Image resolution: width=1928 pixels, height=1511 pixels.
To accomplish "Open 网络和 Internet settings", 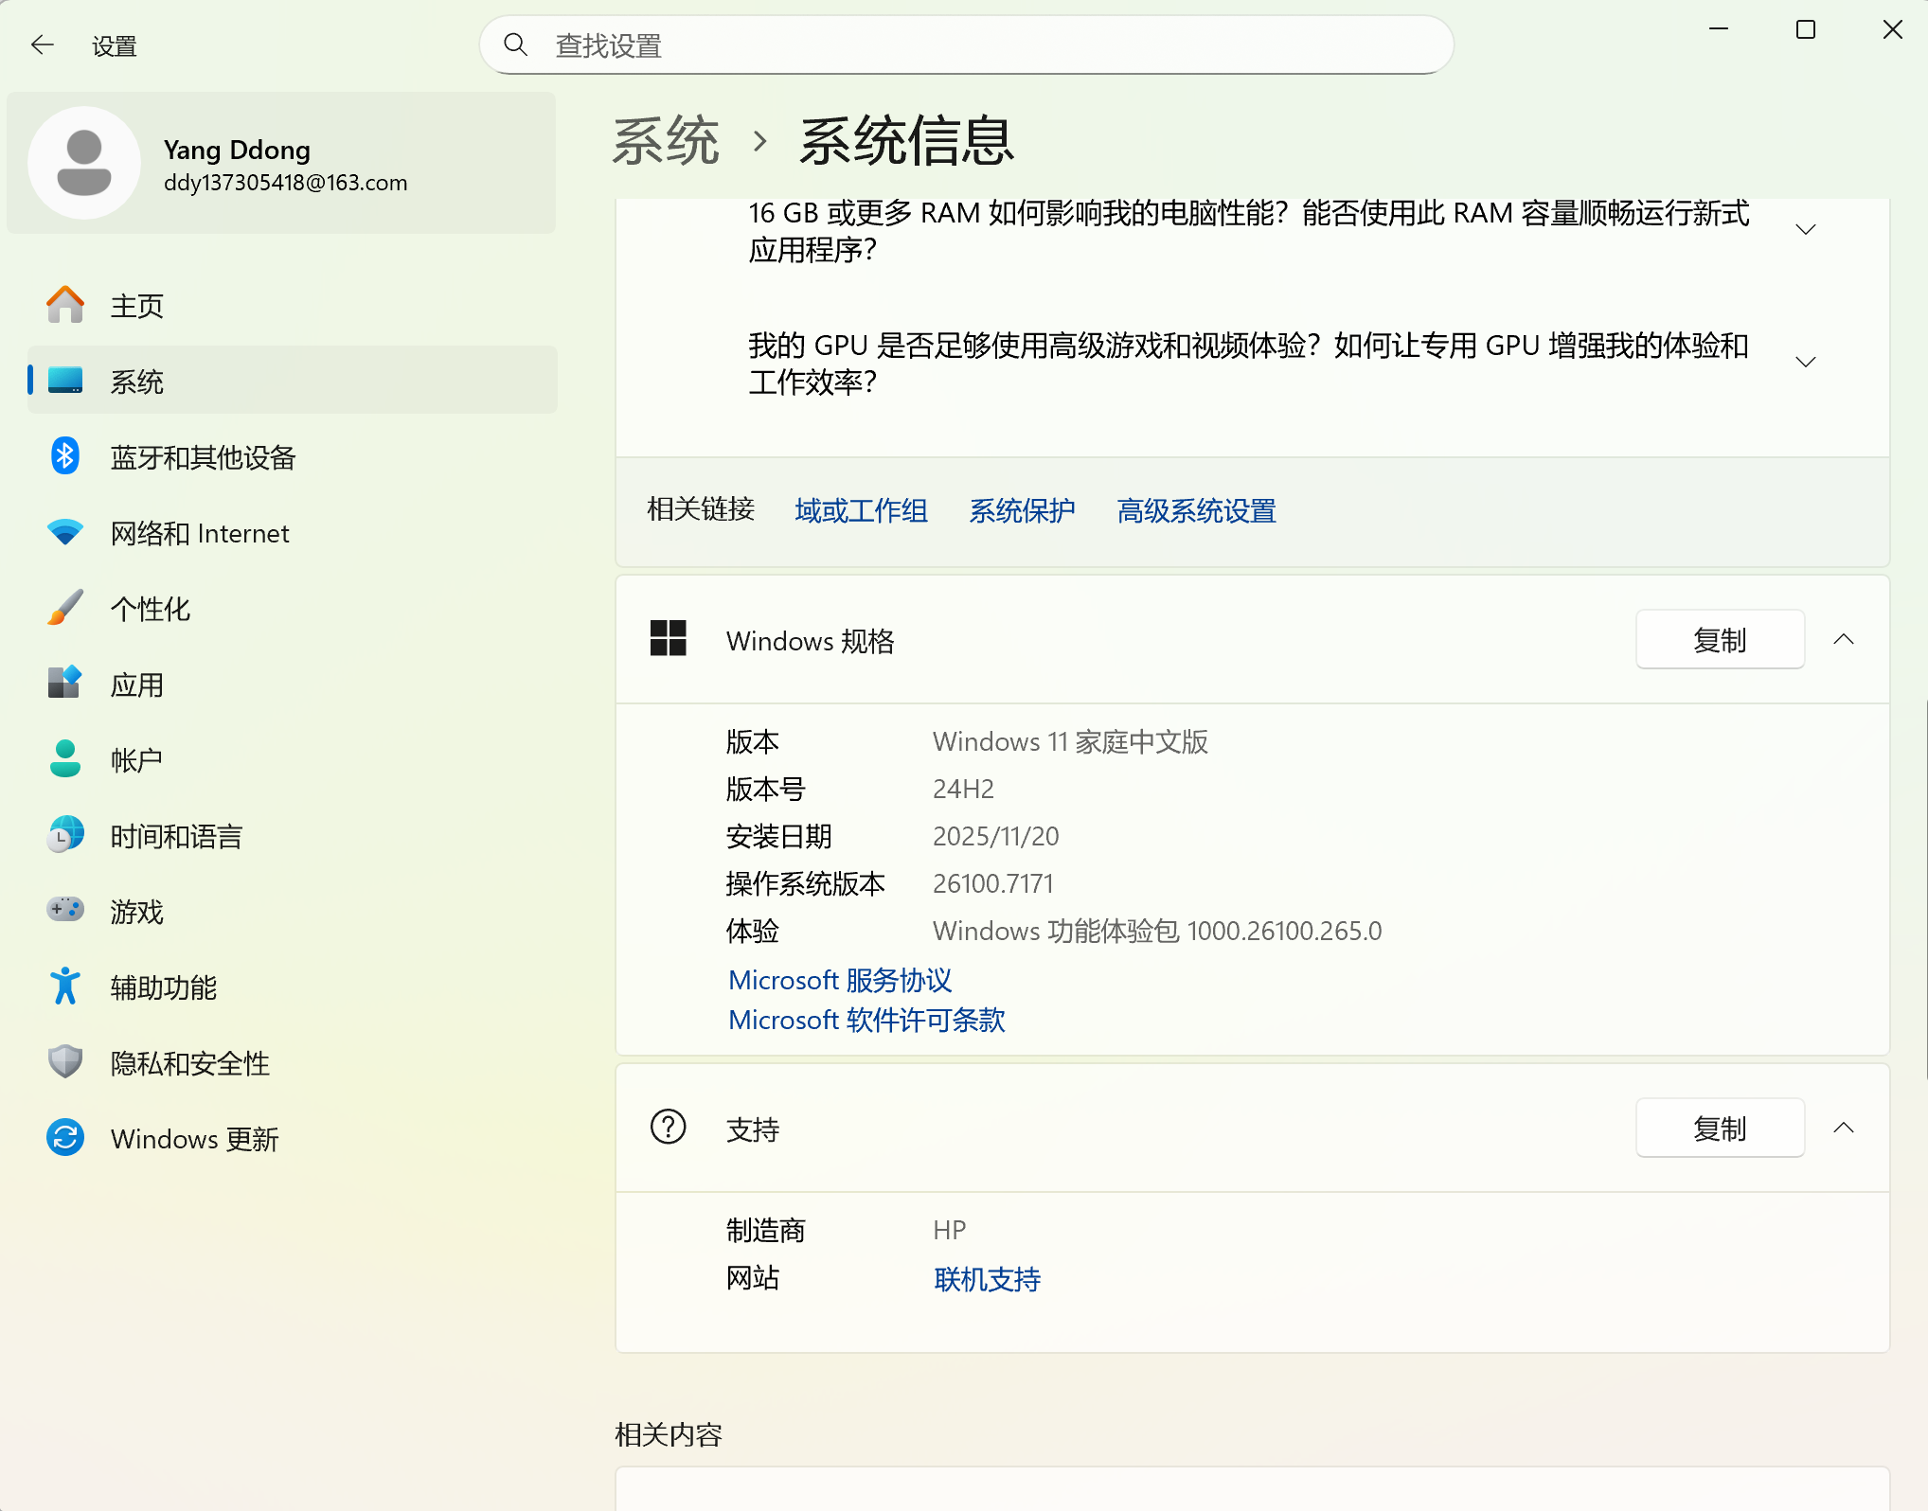I will [199, 533].
